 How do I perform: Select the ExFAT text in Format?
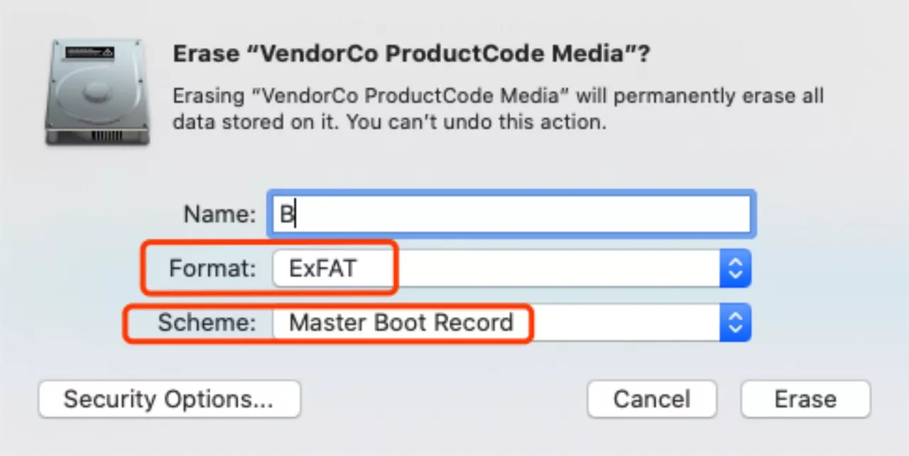click(323, 269)
